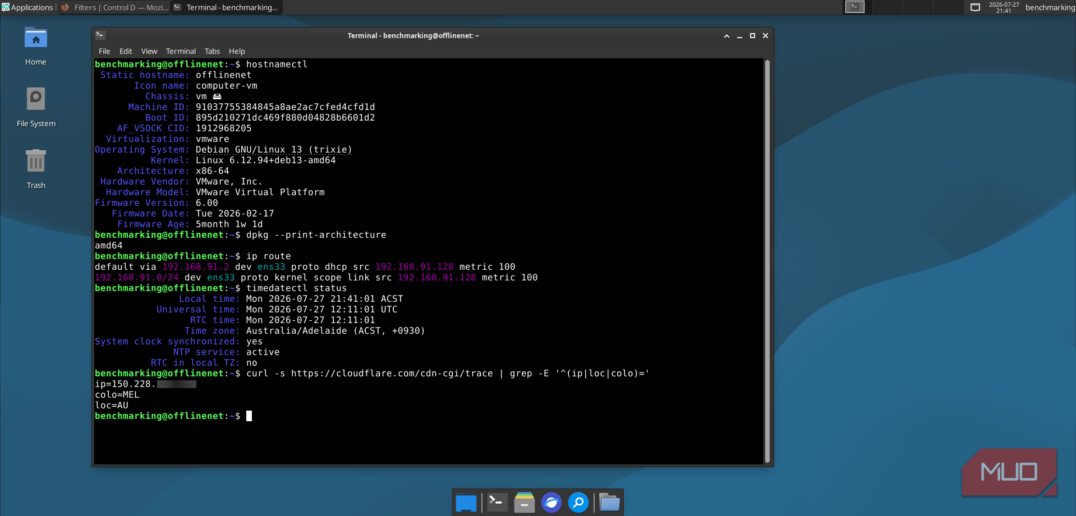Click the terminal cursor at the last prompt

[249, 416]
